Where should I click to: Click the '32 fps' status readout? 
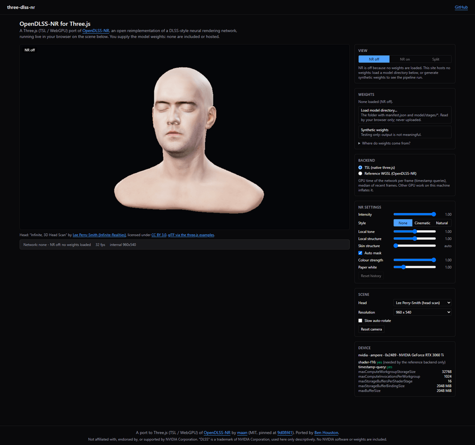101,245
